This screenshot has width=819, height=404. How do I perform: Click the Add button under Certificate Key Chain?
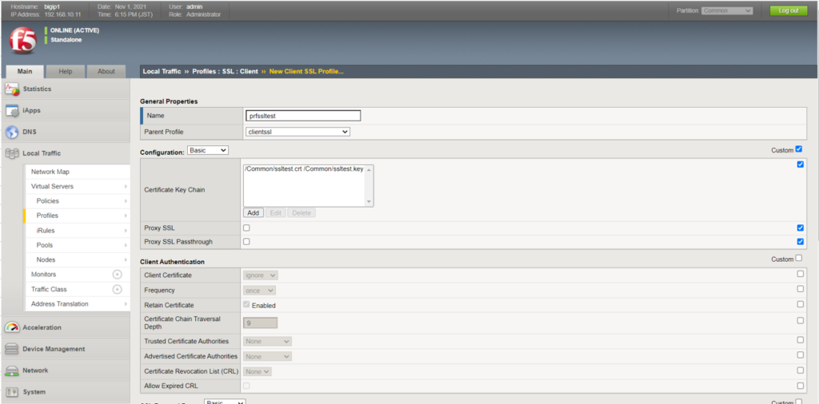(253, 213)
